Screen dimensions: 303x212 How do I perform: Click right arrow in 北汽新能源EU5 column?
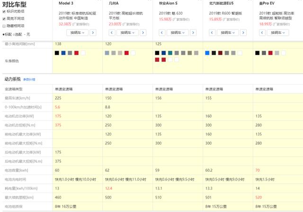click(244, 33)
